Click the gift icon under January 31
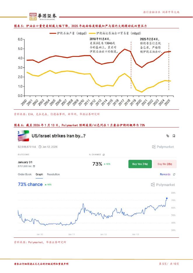193x273 pixels. pyautogui.click(x=34, y=166)
